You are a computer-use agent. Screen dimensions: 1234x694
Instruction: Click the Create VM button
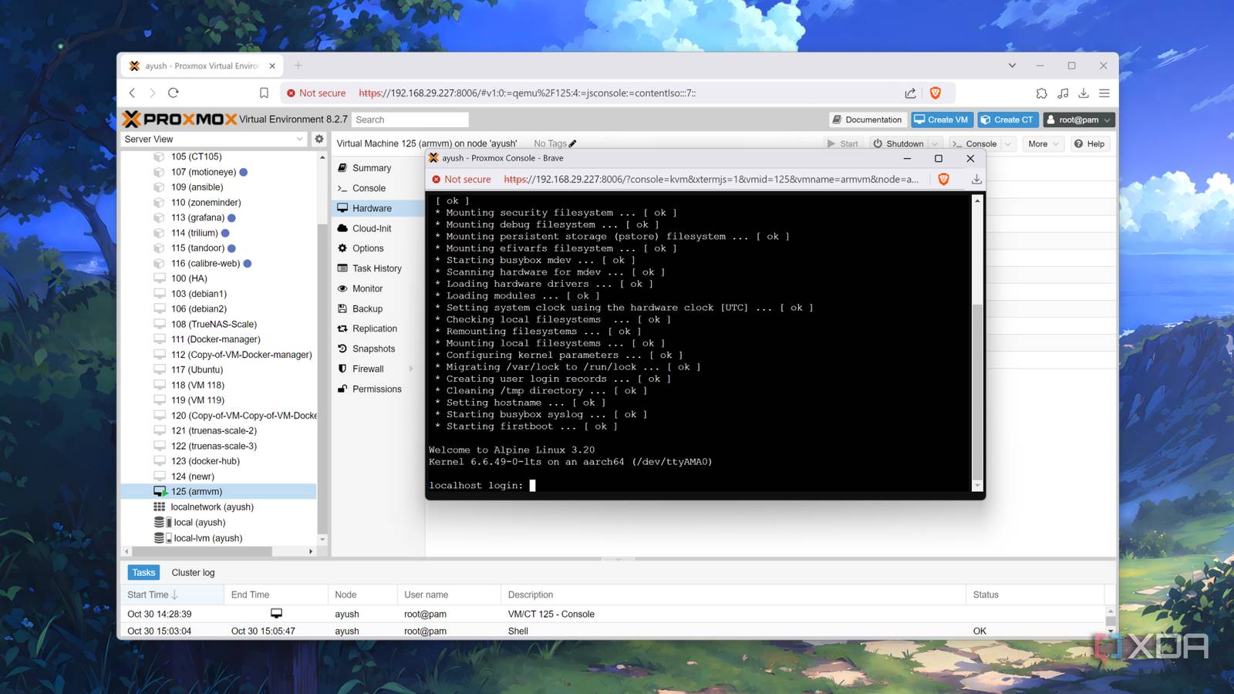point(942,120)
